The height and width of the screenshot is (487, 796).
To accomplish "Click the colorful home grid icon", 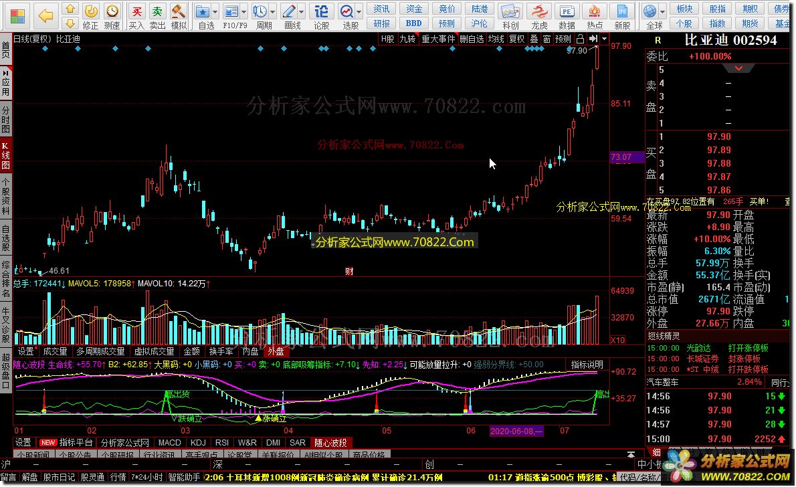I will click(17, 16).
